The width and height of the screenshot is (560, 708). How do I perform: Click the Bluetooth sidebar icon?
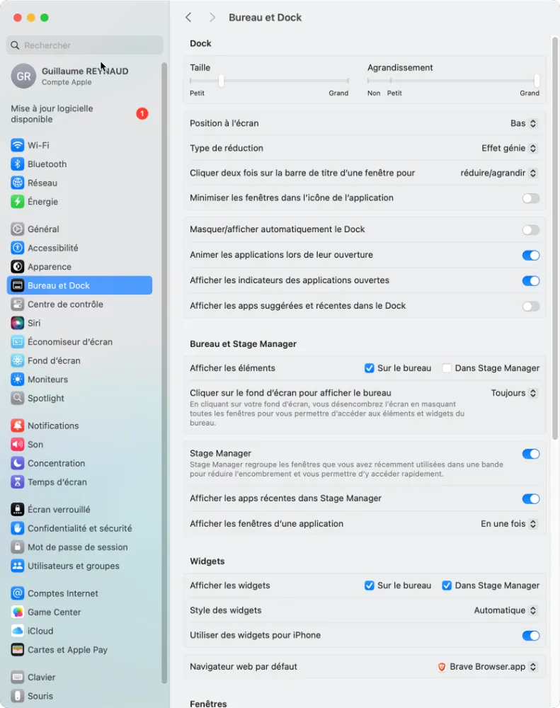17,164
